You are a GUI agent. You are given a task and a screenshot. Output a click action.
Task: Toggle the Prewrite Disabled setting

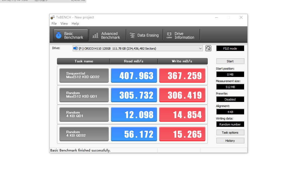230,99
